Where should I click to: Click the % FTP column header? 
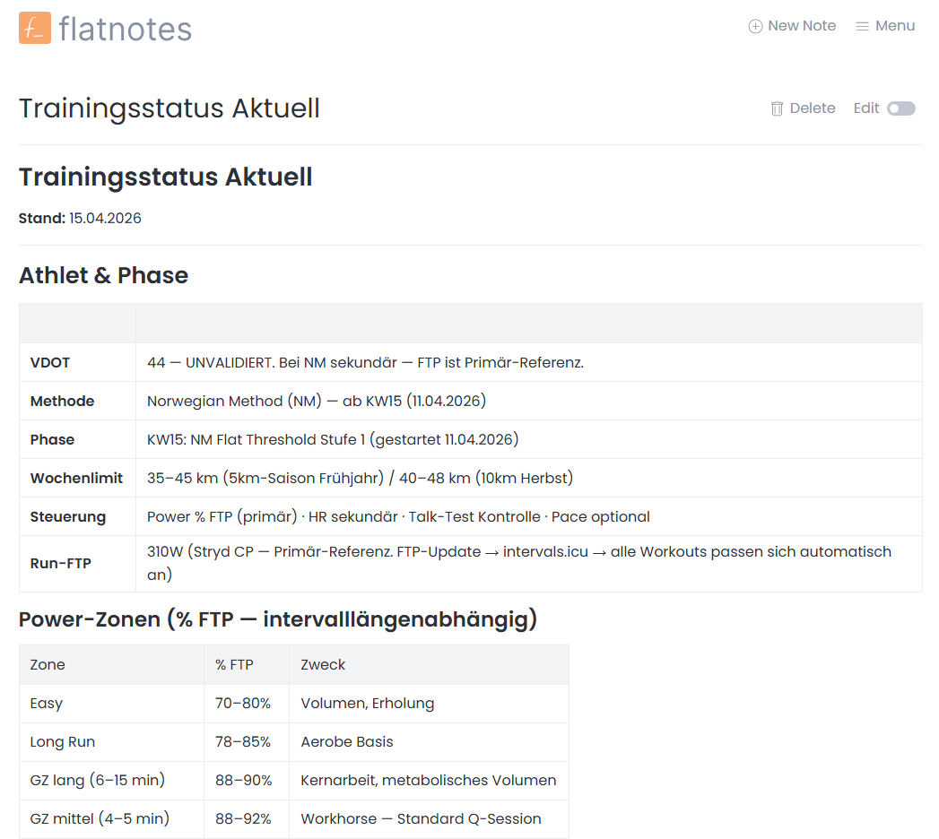tap(234, 665)
